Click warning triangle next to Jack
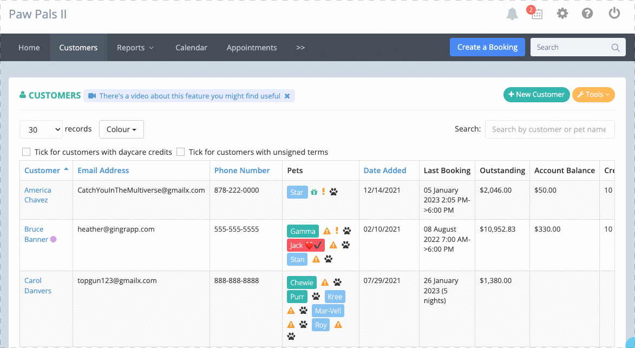 pos(333,245)
